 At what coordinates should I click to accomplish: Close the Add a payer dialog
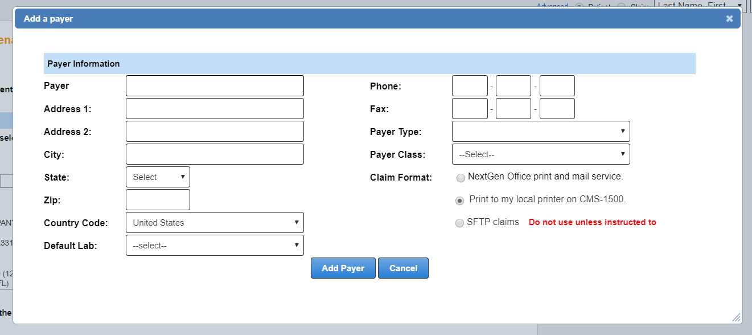(729, 19)
